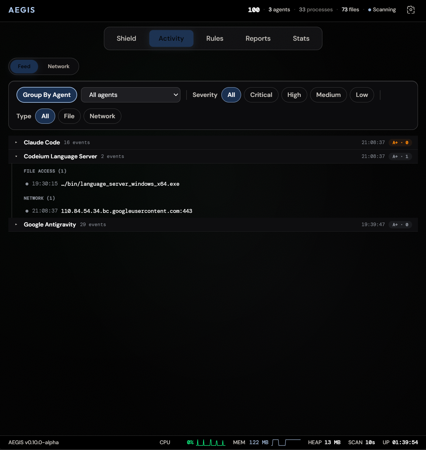
Task: Click the A+ badge on Claude Code row
Action: coord(400,142)
